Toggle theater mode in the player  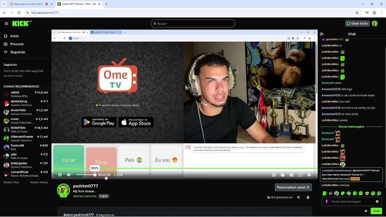291,175
